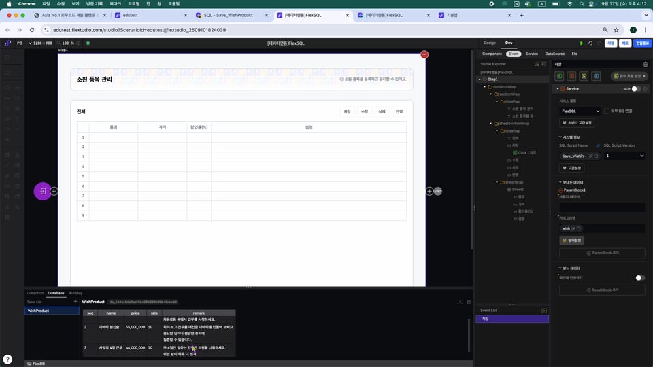653x367 pixels.
Task: Download WishProduct data with download icon
Action: click(460, 302)
